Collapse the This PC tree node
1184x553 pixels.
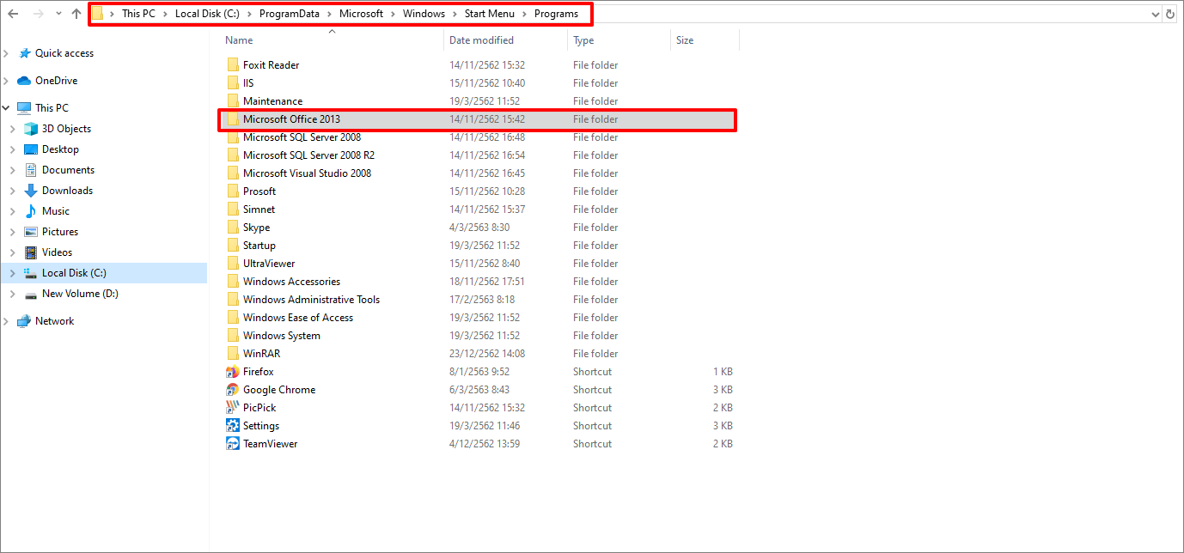pyautogui.click(x=7, y=108)
